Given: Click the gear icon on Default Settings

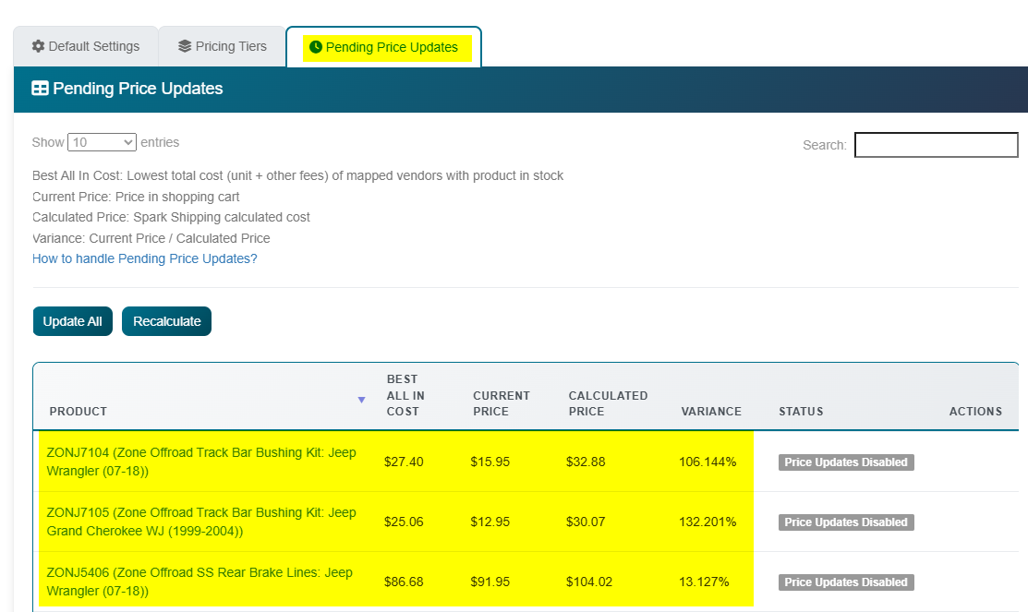Looking at the screenshot, I should [38, 46].
